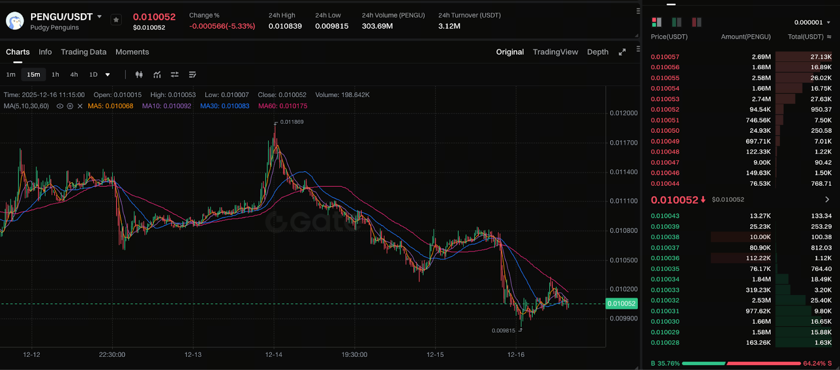
Task: Select the bid row at price 0.010032
Action: click(x=741, y=300)
